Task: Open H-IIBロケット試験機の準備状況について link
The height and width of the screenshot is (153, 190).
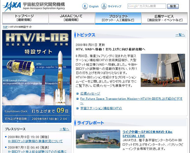Action: pyautogui.click(x=35, y=141)
